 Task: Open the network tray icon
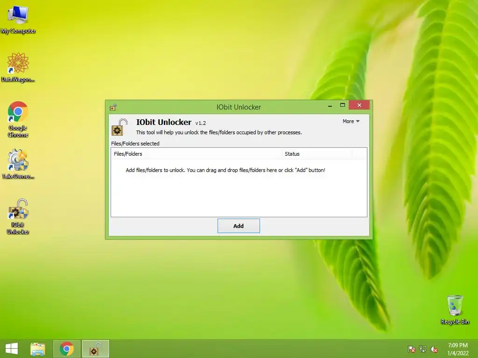coord(423,349)
